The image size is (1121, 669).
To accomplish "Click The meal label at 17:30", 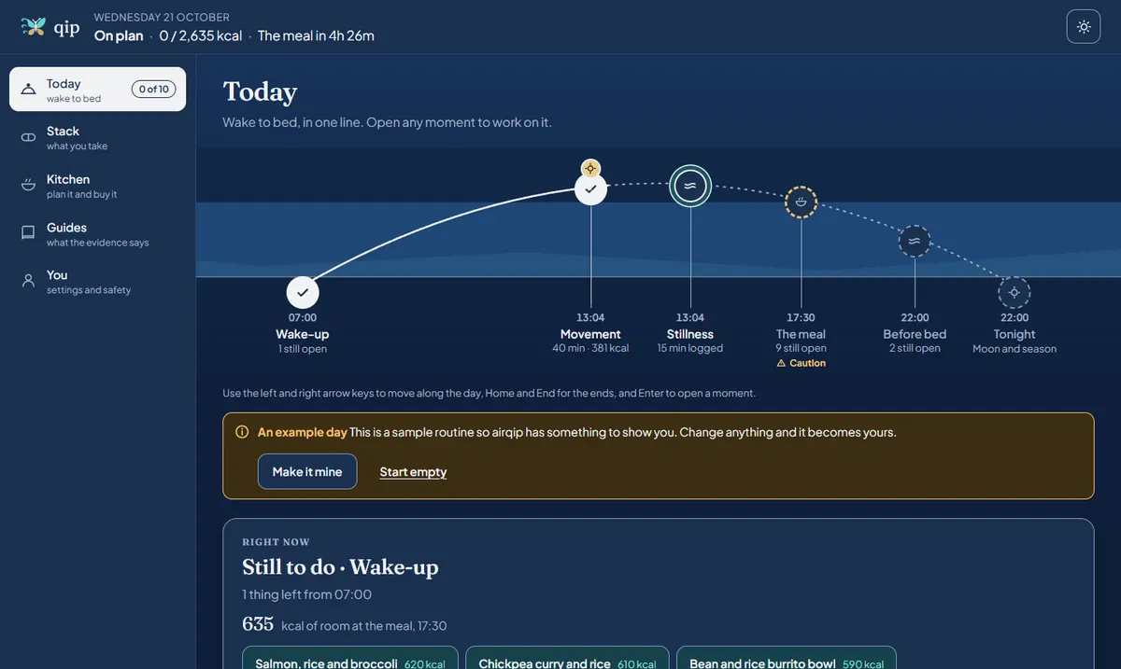I will click(802, 334).
